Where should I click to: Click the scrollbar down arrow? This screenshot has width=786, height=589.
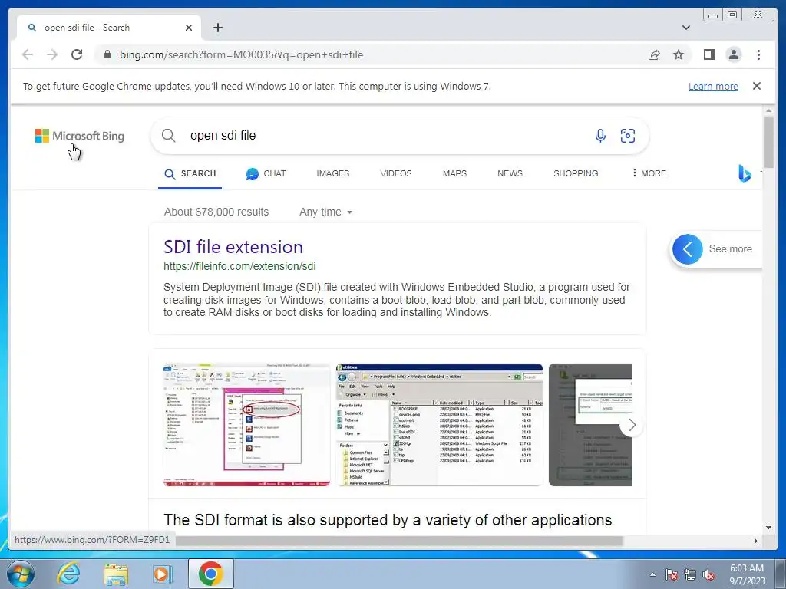pos(768,528)
